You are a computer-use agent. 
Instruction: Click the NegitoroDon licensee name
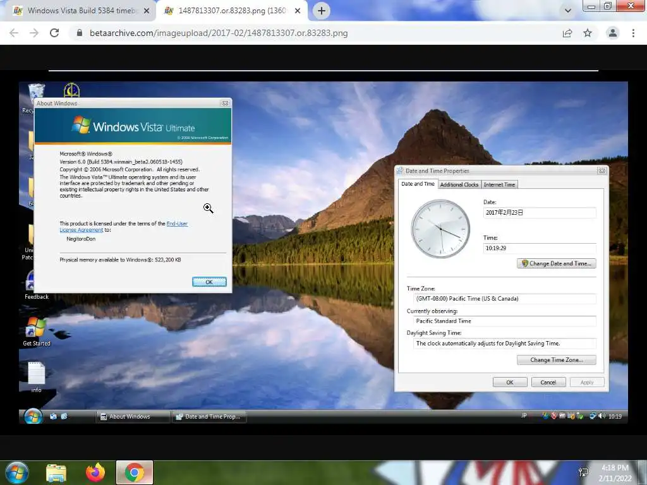(x=81, y=239)
